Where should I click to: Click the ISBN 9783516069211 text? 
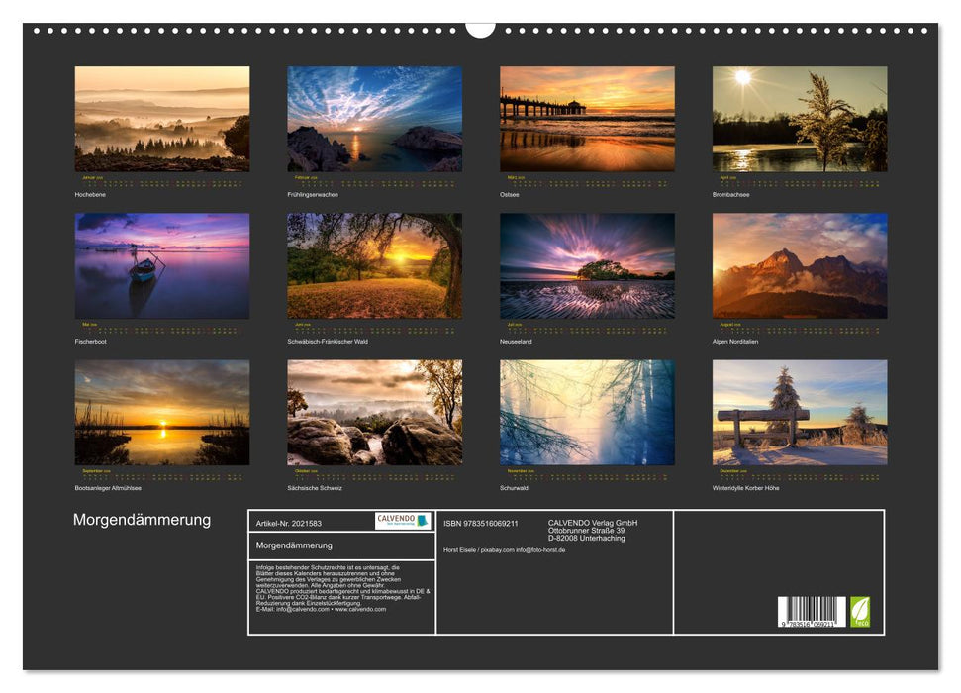point(481,523)
